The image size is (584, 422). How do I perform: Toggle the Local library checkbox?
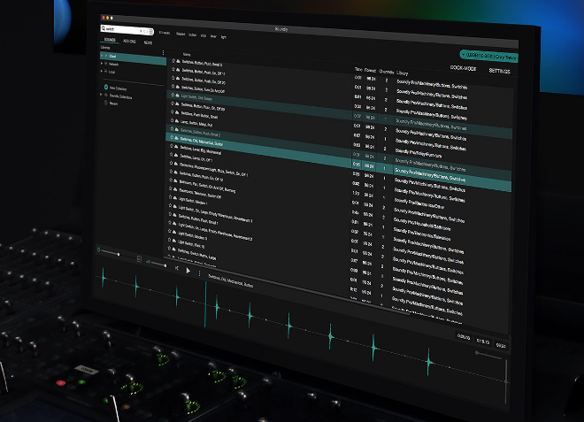click(105, 72)
